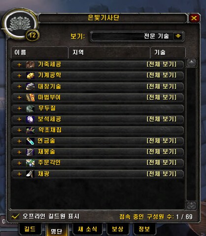Click the 보석세공 jewelcrafting gem icon
This screenshot has height=236, width=206.
pos(31,119)
